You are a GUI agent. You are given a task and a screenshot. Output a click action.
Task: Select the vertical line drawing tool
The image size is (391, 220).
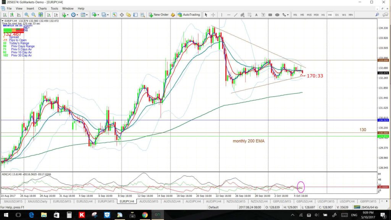[x=221, y=15]
